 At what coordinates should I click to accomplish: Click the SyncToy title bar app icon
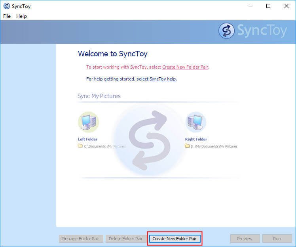point(7,6)
